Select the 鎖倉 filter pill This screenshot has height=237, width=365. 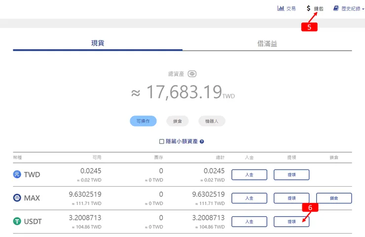click(x=178, y=121)
